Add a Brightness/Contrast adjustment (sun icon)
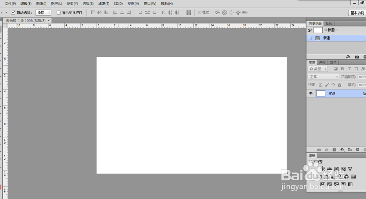 (x=323, y=169)
